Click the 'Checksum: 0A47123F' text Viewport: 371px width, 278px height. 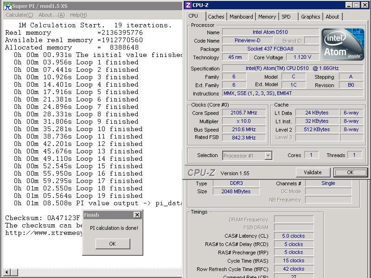pos(43,218)
